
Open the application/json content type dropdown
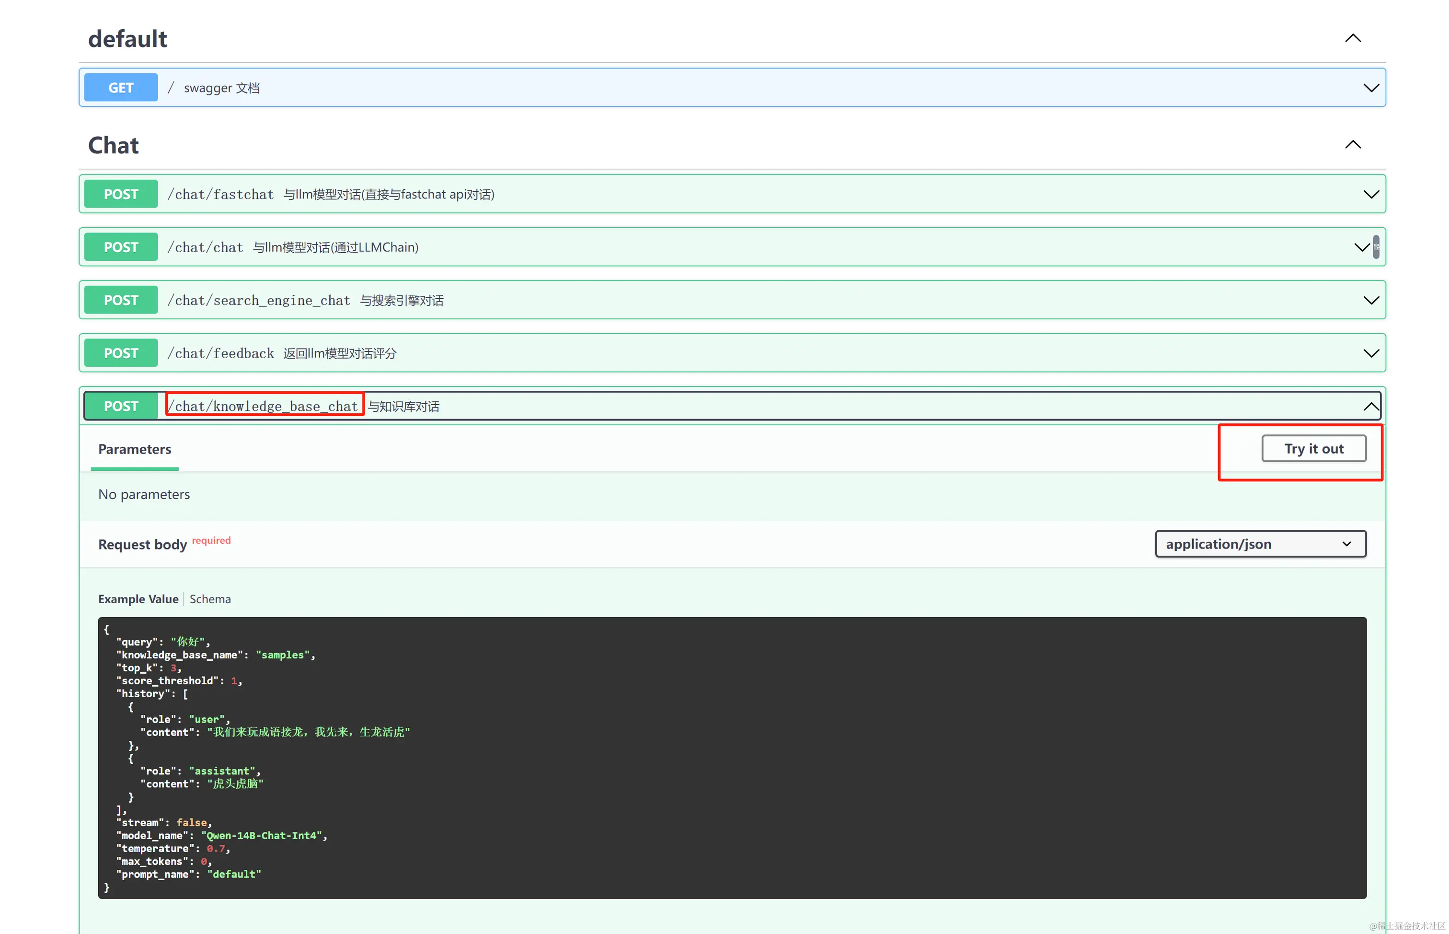pos(1260,544)
